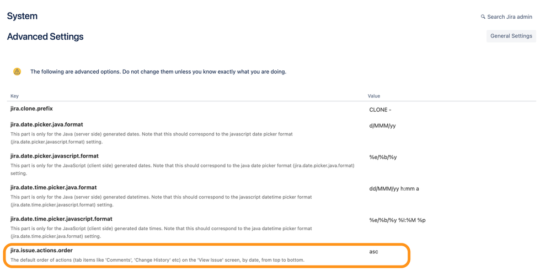This screenshot has width=551, height=271.
Task: Select the jira.clone.prefix key
Action: click(x=31, y=109)
